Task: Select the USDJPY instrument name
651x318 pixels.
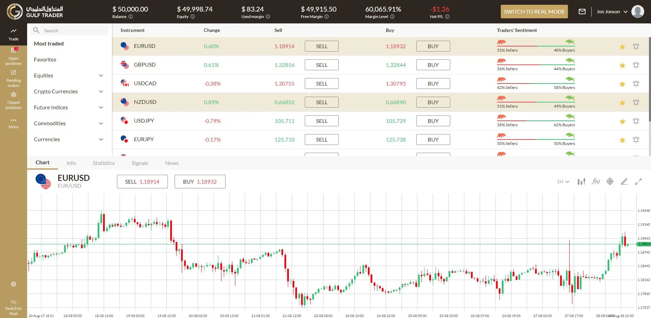Action: [144, 120]
